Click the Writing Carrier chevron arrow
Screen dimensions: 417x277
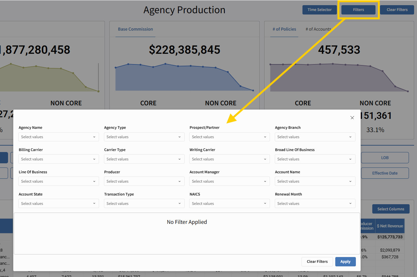265,159
